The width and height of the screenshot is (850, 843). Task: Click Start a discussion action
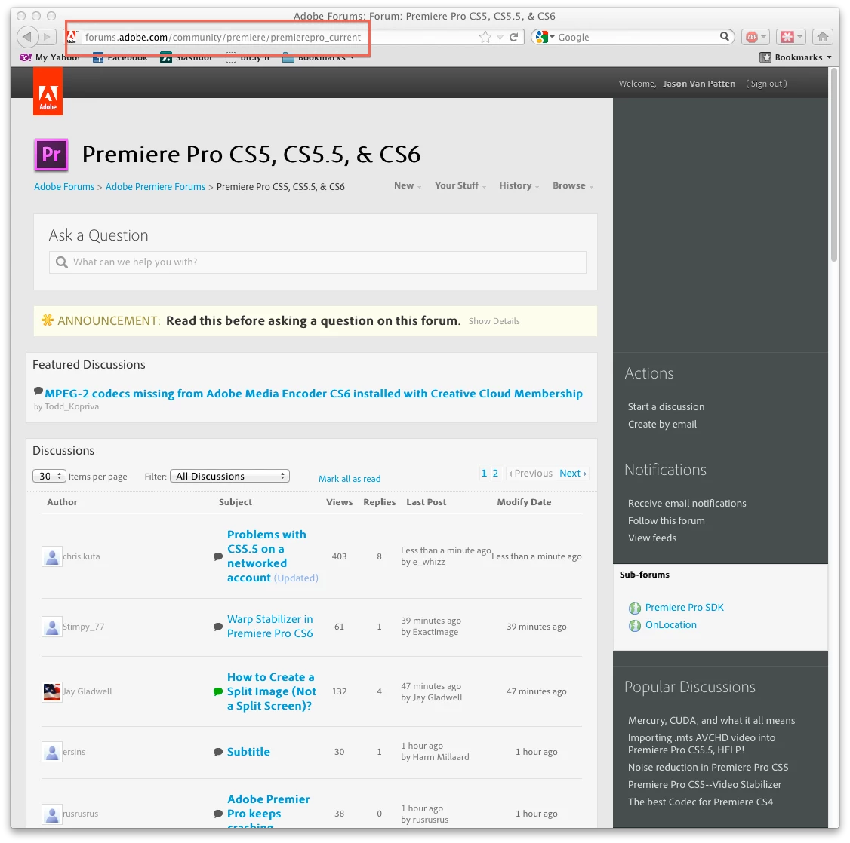click(666, 407)
